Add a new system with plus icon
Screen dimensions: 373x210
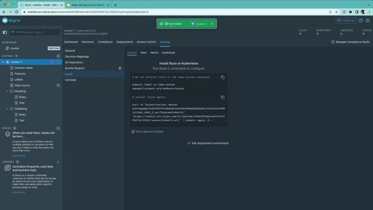pos(58,56)
